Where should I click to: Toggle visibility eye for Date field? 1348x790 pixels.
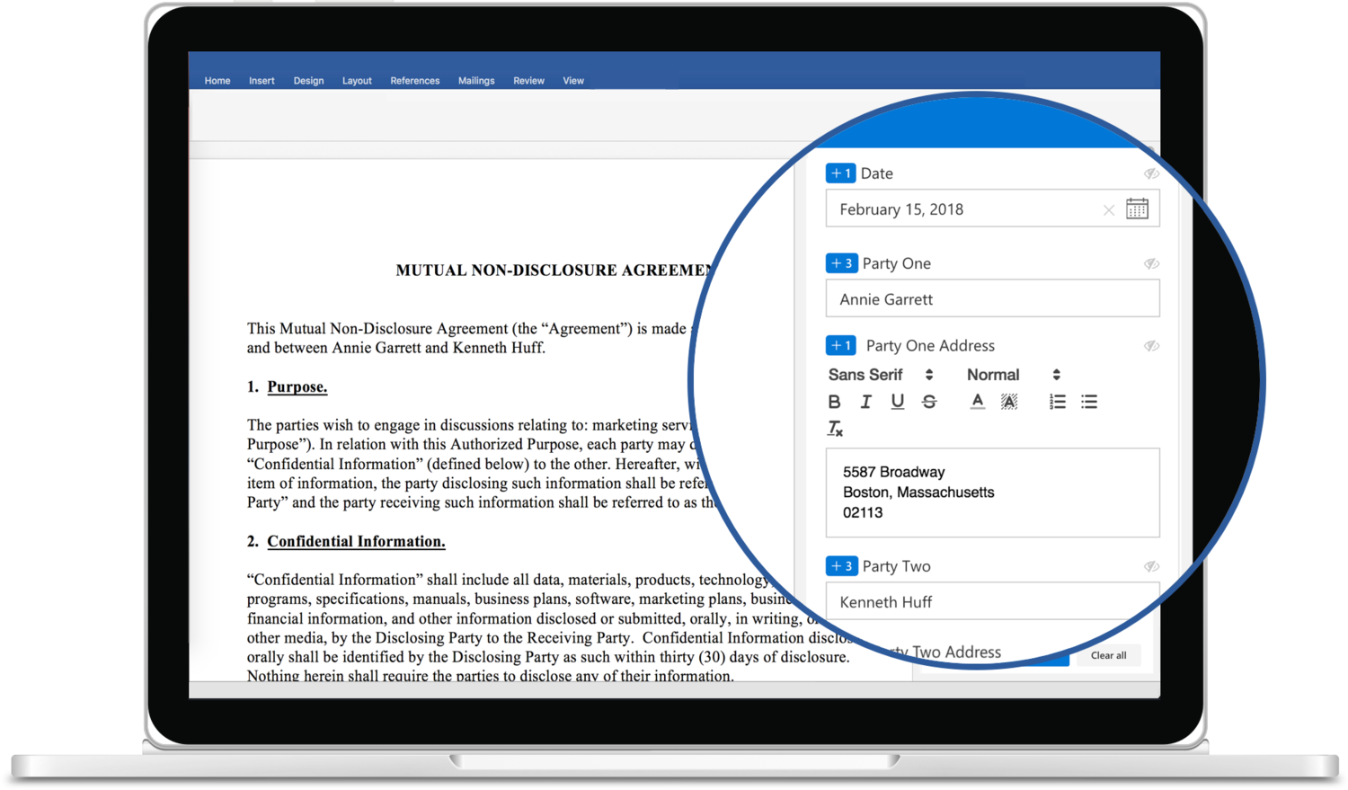coord(1151,173)
